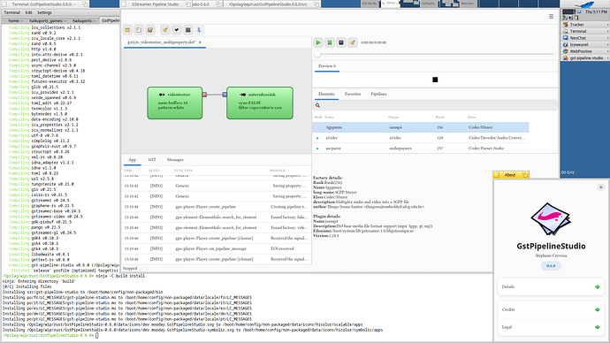
Task: Click the broom icon next to the stop button
Action: pos(353,42)
